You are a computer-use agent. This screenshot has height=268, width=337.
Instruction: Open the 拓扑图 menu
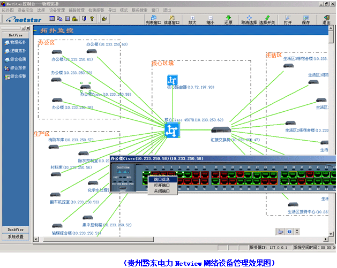[x=8, y=10]
